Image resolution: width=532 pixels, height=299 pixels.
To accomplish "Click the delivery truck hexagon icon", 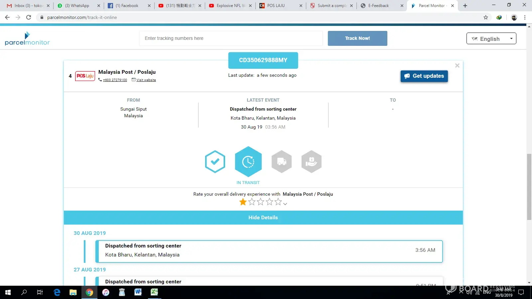I will click(x=282, y=161).
